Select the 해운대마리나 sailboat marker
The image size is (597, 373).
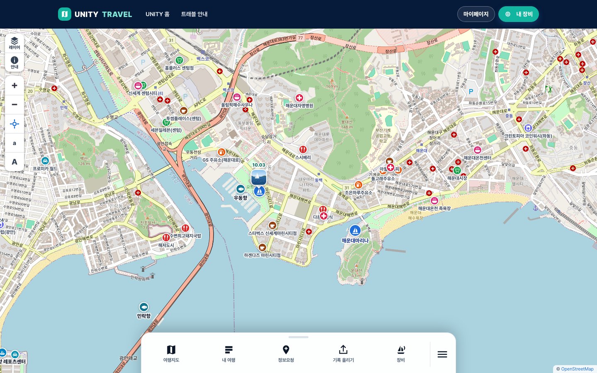tap(355, 230)
